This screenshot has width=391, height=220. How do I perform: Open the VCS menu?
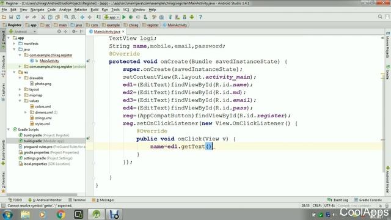126,10
